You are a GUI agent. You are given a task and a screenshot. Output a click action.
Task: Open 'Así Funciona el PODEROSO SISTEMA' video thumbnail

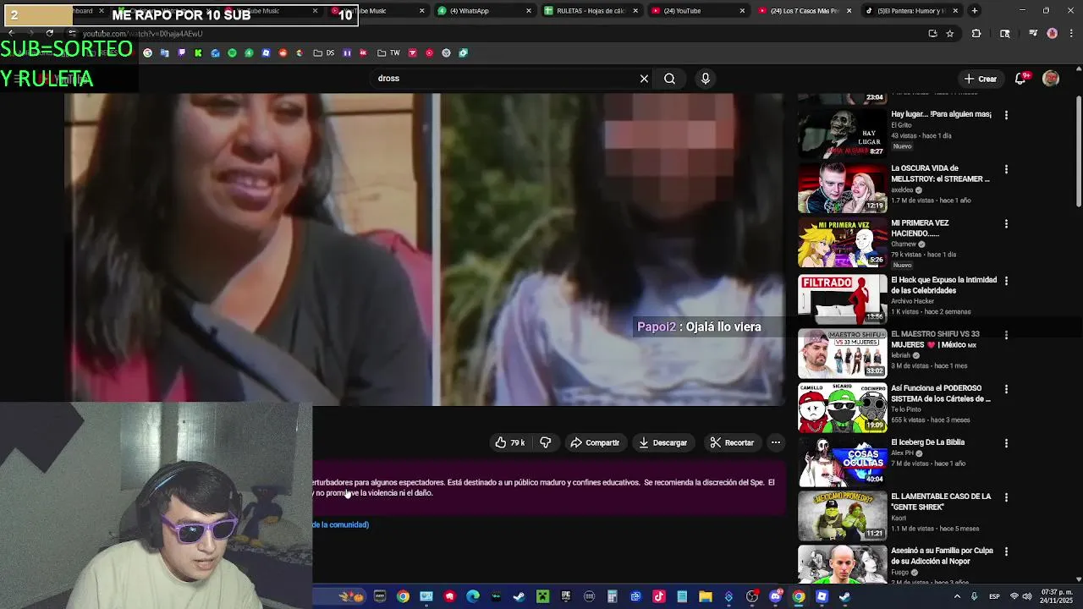tap(842, 407)
